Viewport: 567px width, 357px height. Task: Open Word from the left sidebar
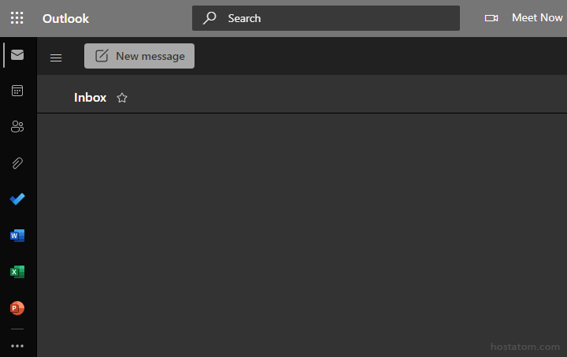tap(17, 236)
